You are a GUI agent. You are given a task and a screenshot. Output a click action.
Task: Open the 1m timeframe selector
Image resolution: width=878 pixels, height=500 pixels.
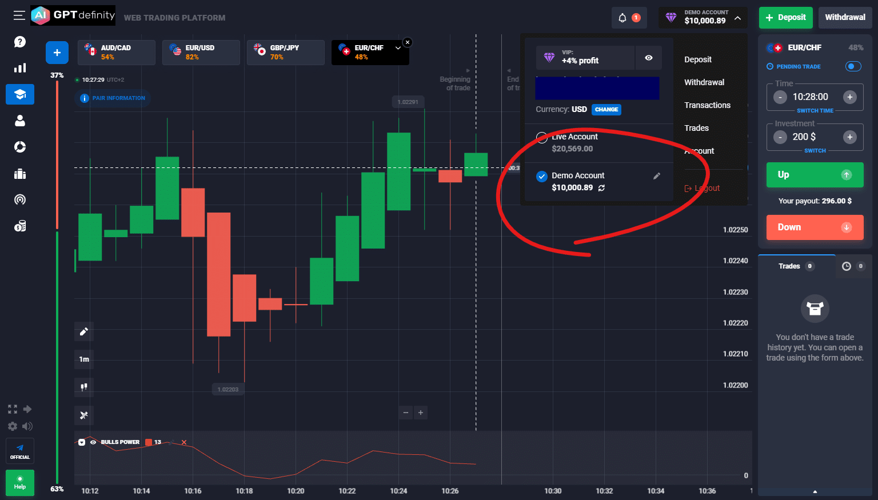(84, 359)
